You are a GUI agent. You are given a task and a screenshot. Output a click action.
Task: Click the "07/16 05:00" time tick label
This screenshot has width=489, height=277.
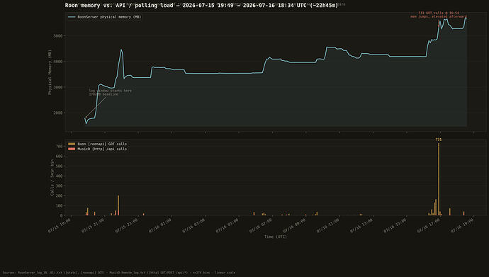click(227, 225)
